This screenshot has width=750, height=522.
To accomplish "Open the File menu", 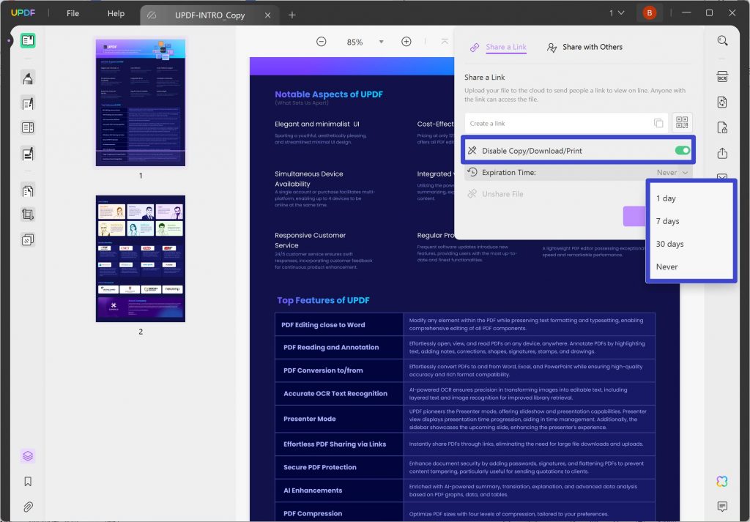I will point(71,12).
